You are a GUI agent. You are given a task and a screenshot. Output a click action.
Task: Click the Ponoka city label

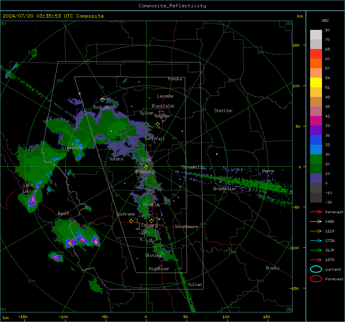pos(175,79)
